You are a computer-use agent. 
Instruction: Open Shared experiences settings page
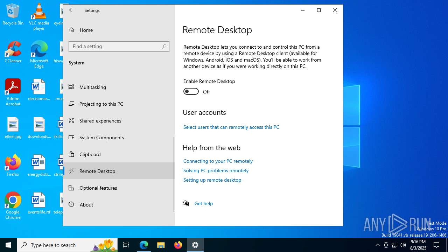click(119, 121)
